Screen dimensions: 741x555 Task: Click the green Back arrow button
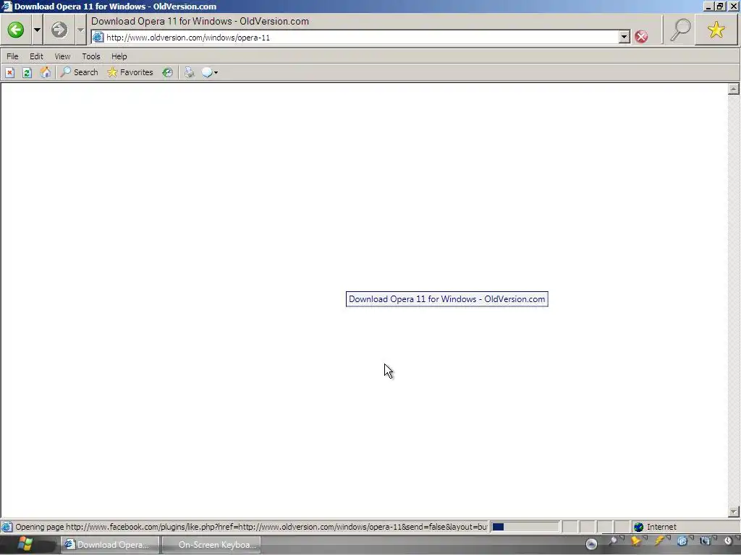pyautogui.click(x=16, y=30)
